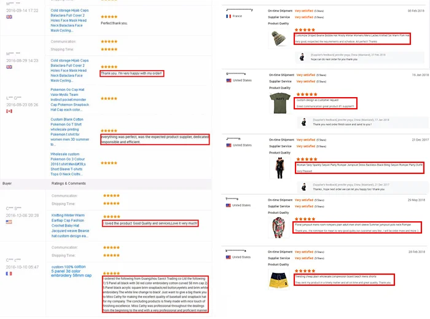Screen dimensions: 430x319
Task: Click the US flag under 2016-12-06 date
Action: point(9,222)
